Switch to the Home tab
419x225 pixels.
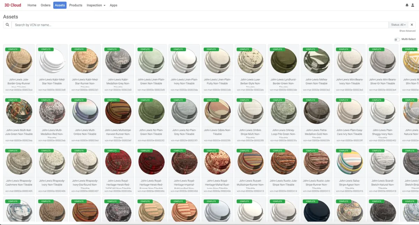point(32,5)
